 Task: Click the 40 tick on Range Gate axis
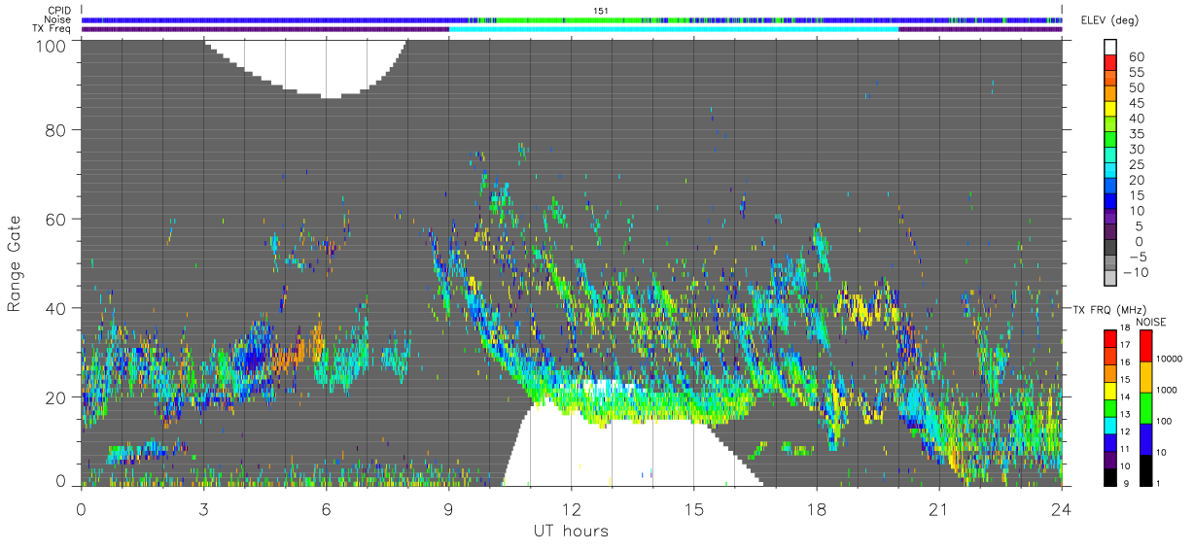(x=57, y=308)
